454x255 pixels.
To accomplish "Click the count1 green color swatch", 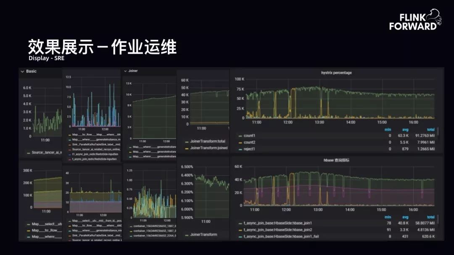I will click(240, 136).
